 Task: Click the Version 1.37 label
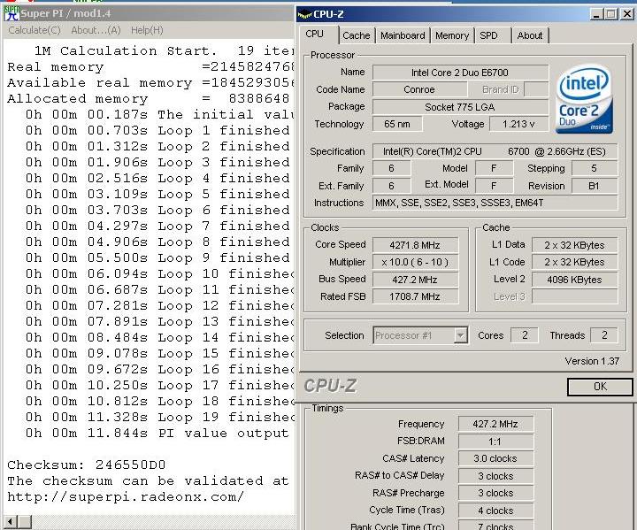[x=592, y=361]
